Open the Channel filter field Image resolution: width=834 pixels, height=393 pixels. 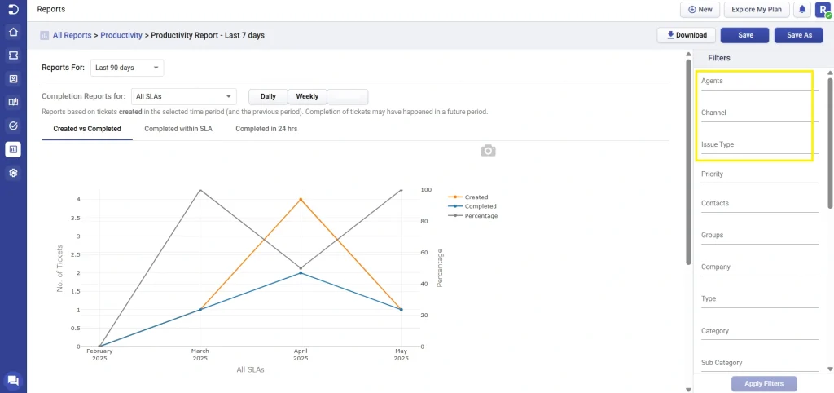(x=760, y=114)
